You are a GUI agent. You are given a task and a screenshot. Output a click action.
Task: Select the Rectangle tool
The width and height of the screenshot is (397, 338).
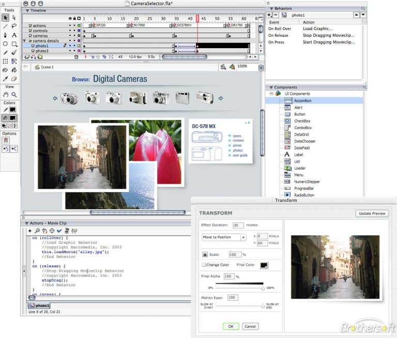click(x=14, y=44)
